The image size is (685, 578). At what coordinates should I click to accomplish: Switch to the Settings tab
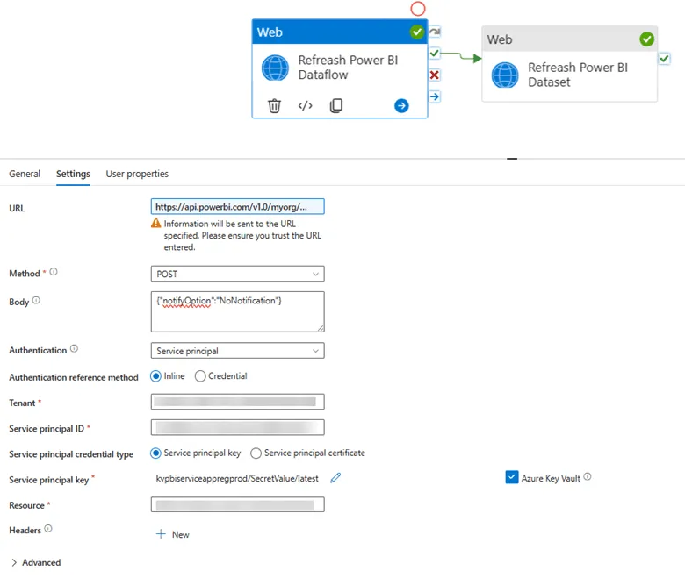[73, 174]
